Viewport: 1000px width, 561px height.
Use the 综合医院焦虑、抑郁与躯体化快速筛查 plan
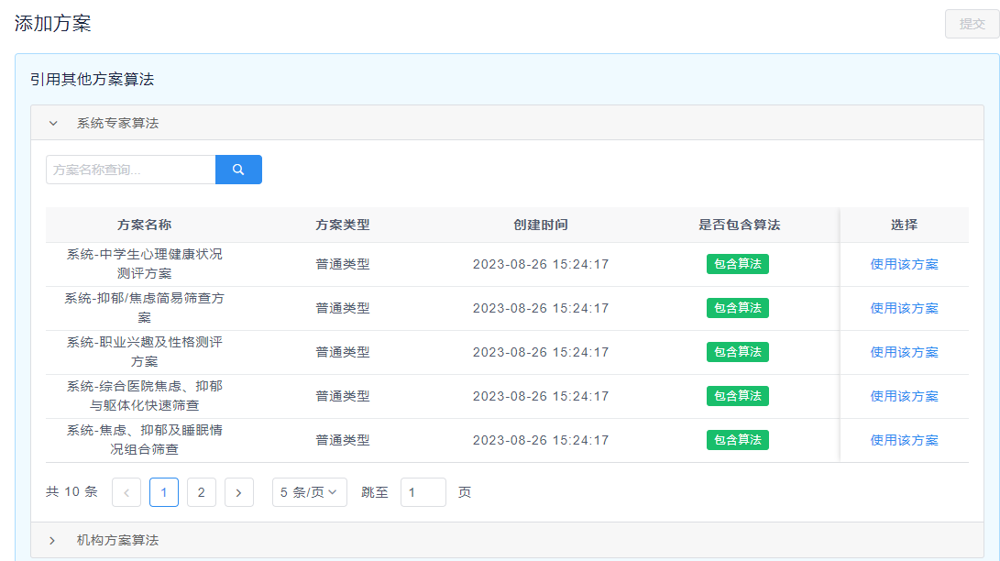click(x=904, y=397)
